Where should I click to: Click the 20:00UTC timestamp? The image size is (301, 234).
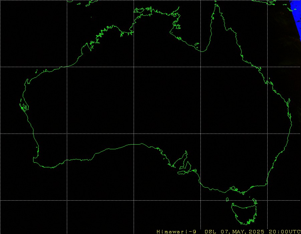285,232
